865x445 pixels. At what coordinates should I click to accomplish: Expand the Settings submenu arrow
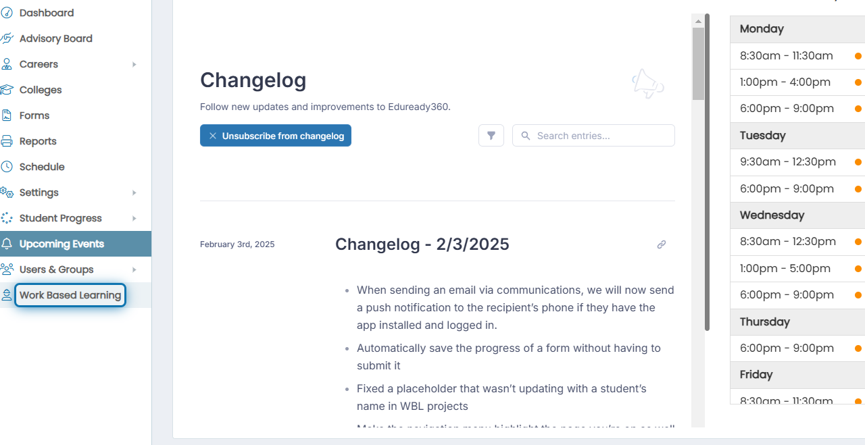(134, 192)
